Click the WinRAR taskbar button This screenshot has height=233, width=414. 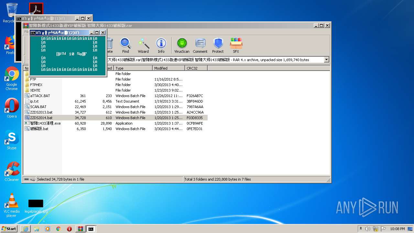click(80, 229)
